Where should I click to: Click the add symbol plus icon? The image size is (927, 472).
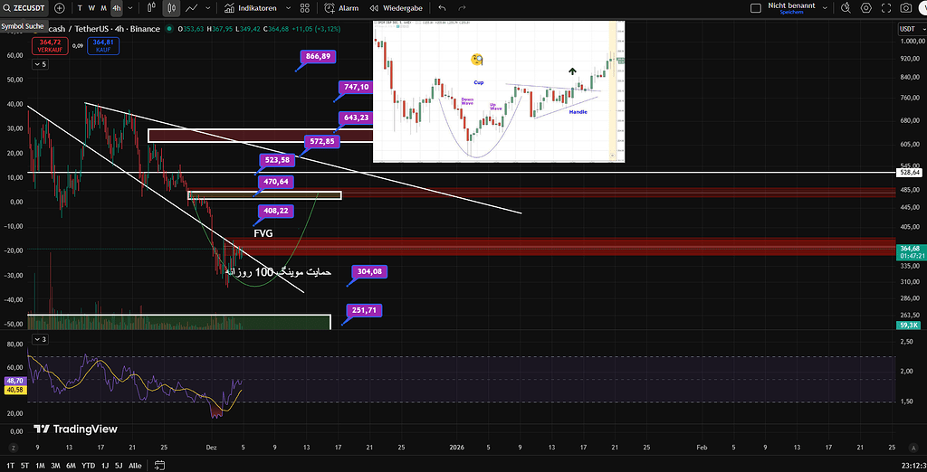point(60,7)
